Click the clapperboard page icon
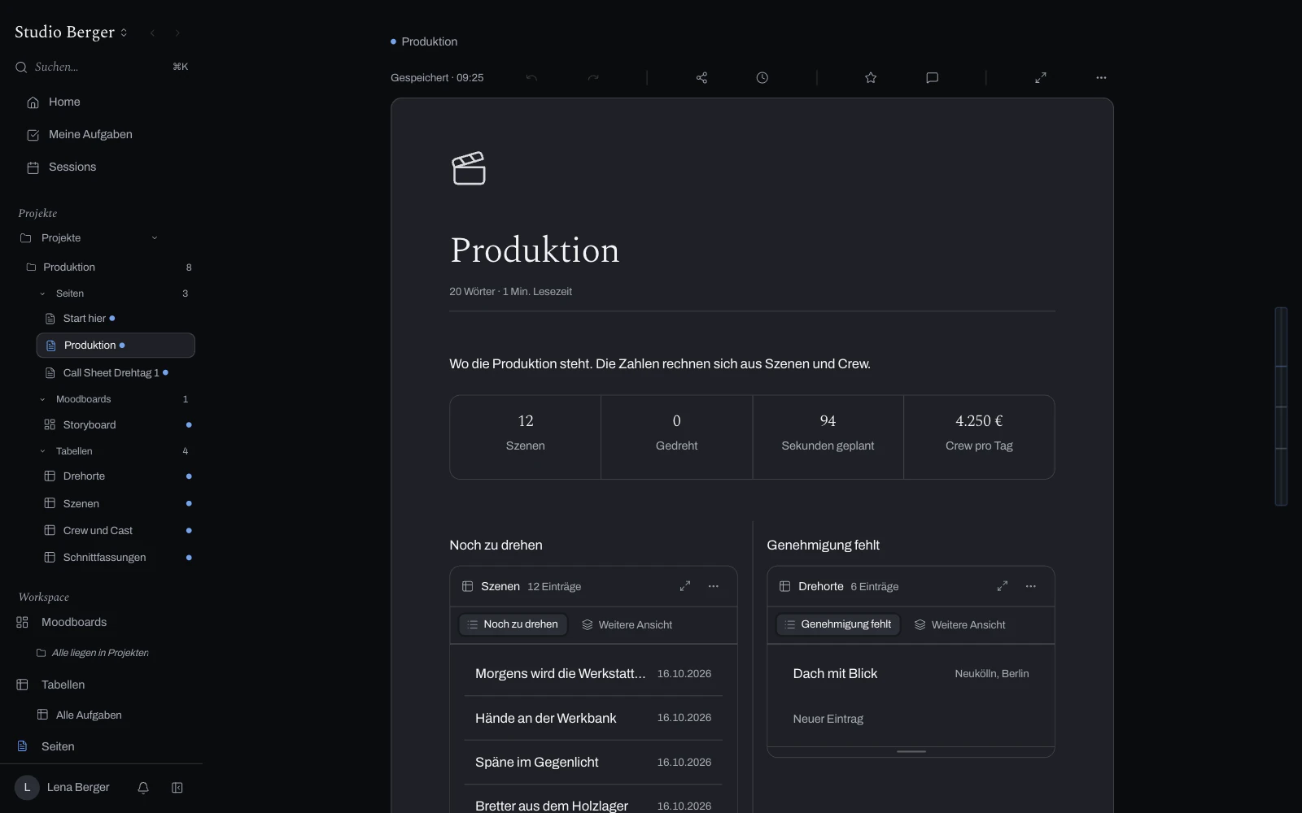 (469, 168)
